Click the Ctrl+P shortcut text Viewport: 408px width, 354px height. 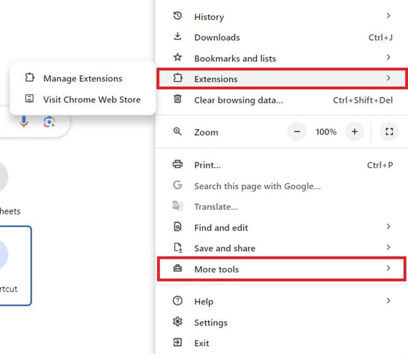(380, 165)
